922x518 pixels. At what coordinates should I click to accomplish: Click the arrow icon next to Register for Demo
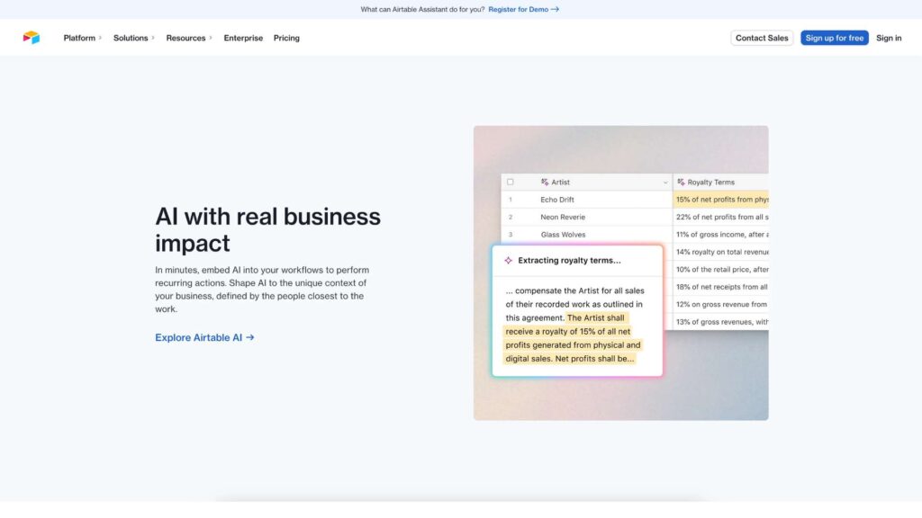pyautogui.click(x=554, y=9)
